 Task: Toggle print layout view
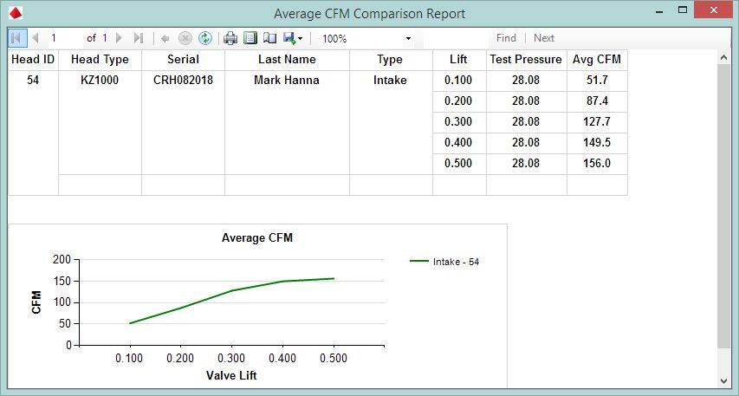point(250,38)
